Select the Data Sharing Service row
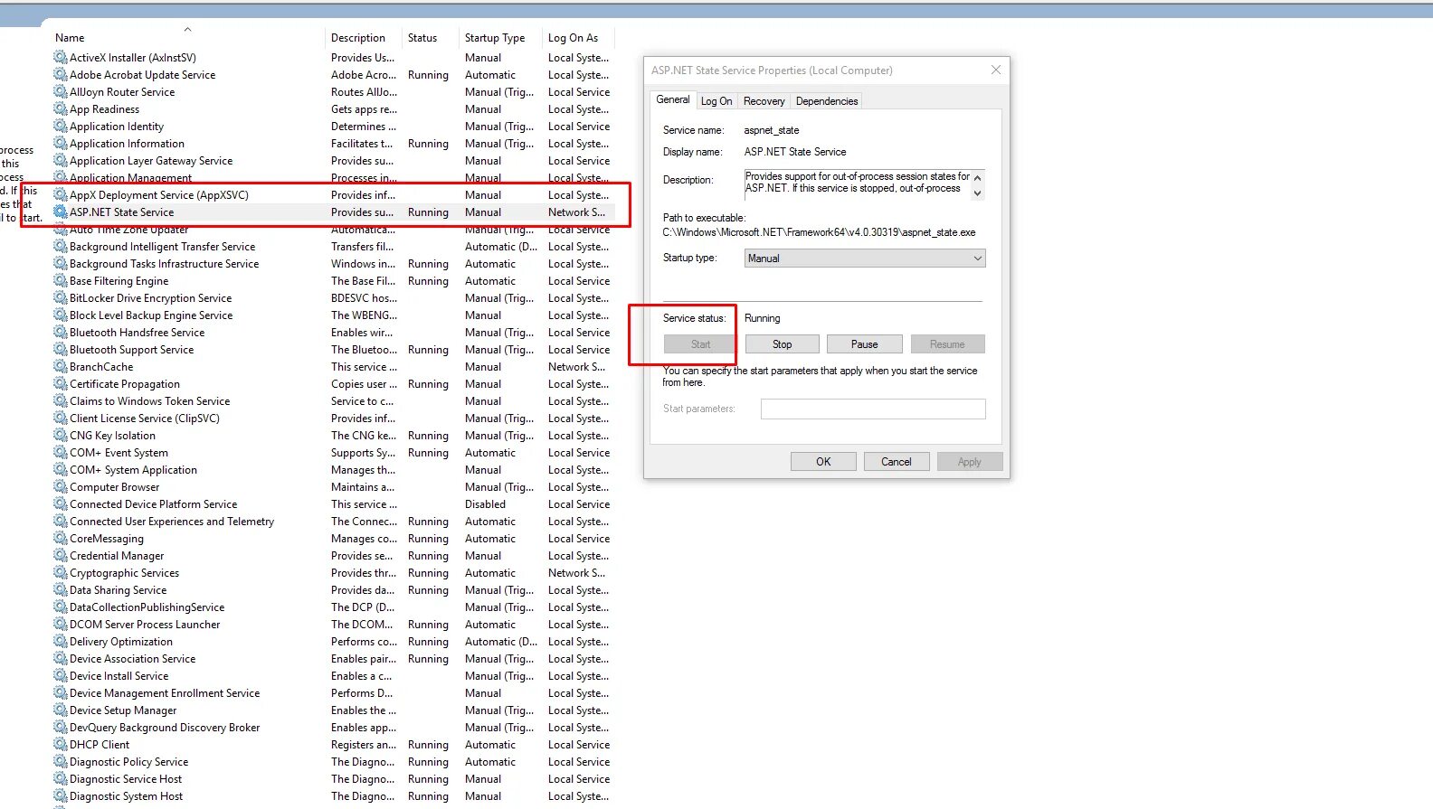This screenshot has height=809, width=1433. (333, 589)
